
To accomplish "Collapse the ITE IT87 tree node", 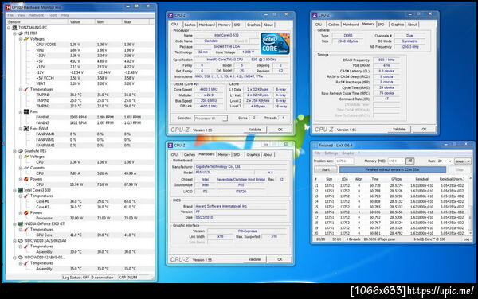I will point(14,33).
